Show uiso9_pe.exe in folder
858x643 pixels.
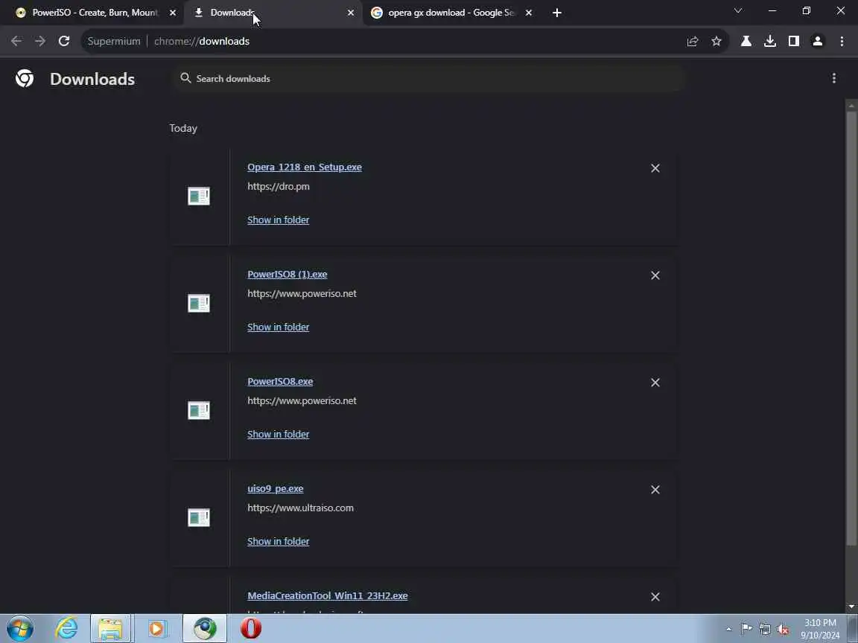278,541
